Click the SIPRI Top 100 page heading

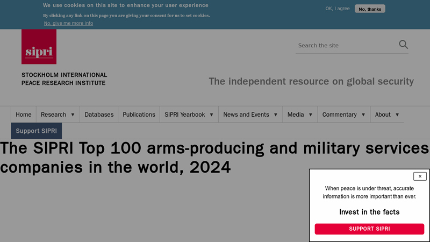[x=214, y=158]
